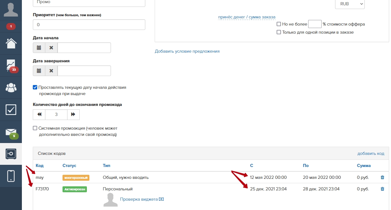Click the 'добавить код' link
The height and width of the screenshot is (210, 391).
371,154
